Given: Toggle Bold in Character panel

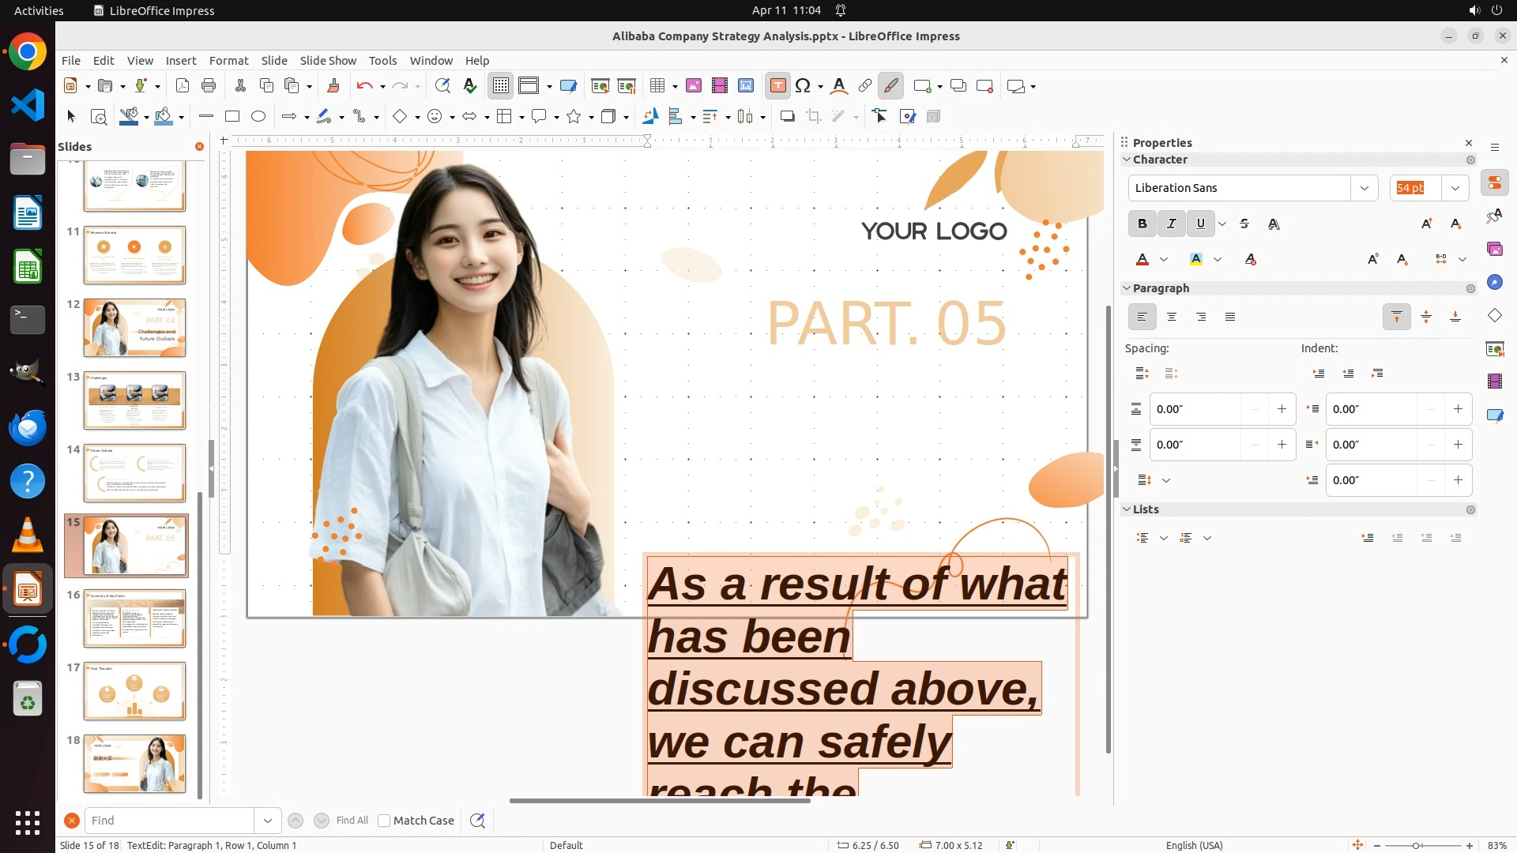Looking at the screenshot, I should (1142, 224).
